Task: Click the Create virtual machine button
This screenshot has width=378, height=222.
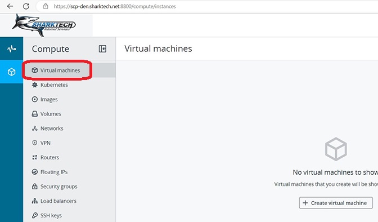Action: pyautogui.click(x=336, y=203)
